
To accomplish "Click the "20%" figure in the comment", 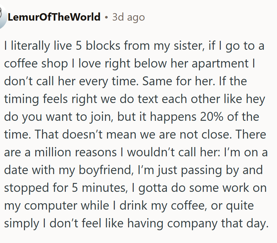I will (212, 117).
